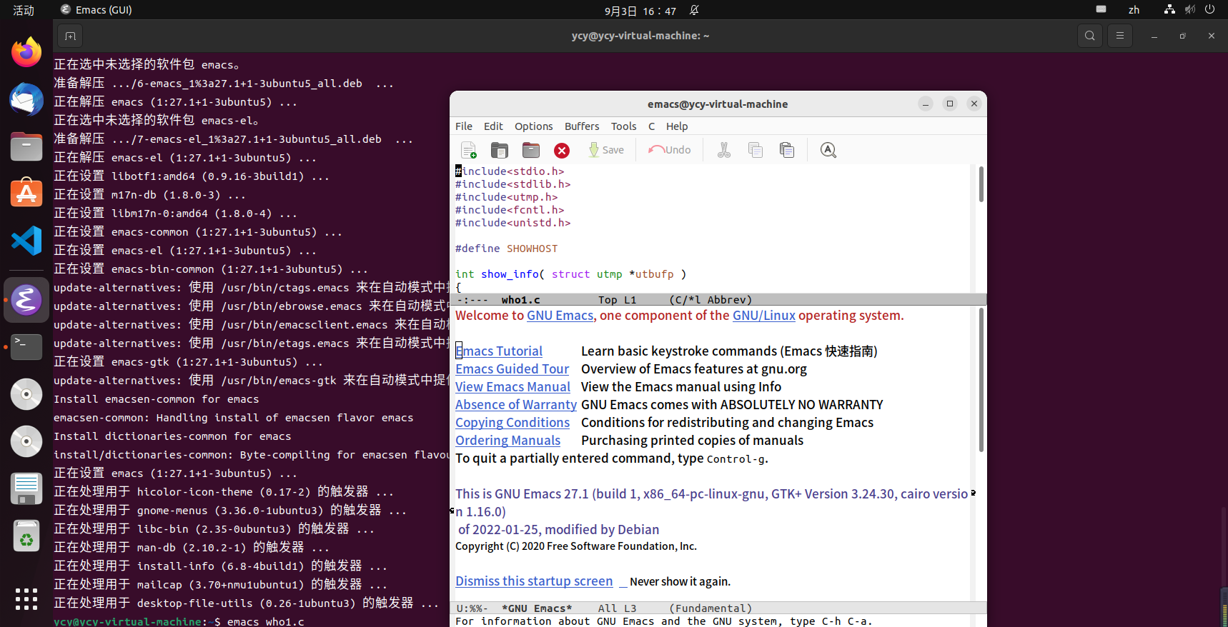
Task: Open the Tools menu in Emacs
Action: [x=623, y=126]
